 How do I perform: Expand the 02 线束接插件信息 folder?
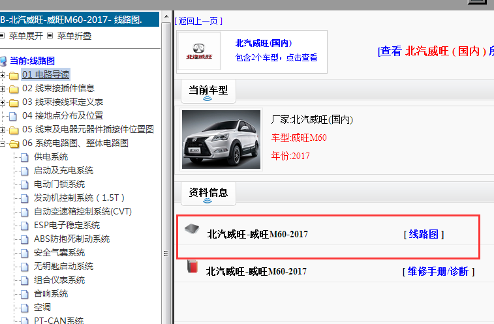2,89
